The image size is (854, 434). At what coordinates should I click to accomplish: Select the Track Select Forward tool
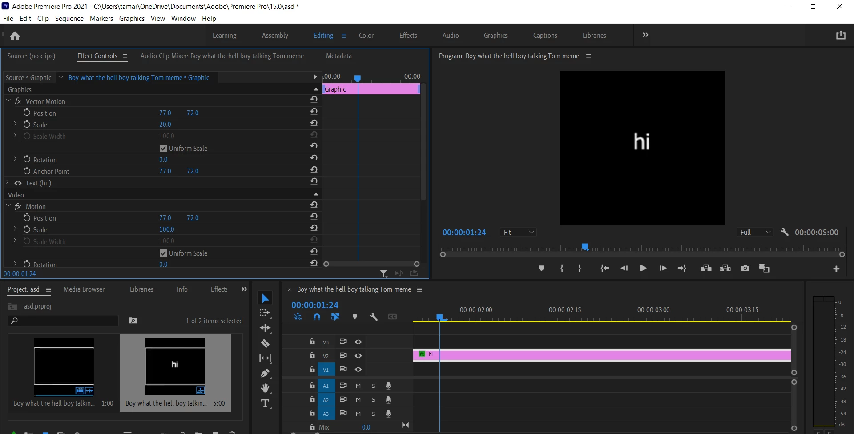point(265,313)
